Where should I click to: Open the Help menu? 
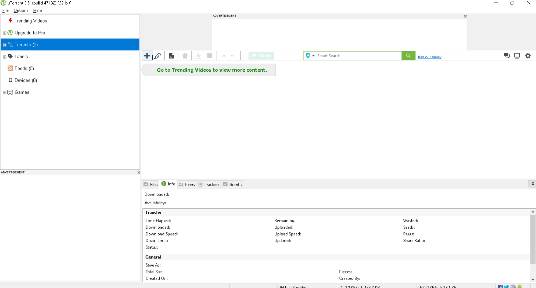(38, 10)
